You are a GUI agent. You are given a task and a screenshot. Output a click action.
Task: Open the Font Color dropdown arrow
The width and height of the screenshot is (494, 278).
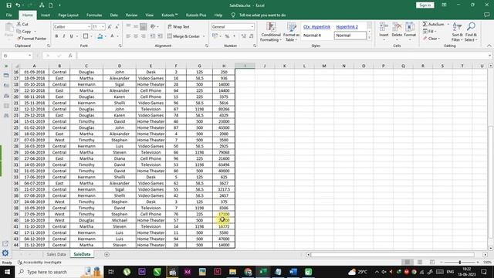[x=117, y=36]
